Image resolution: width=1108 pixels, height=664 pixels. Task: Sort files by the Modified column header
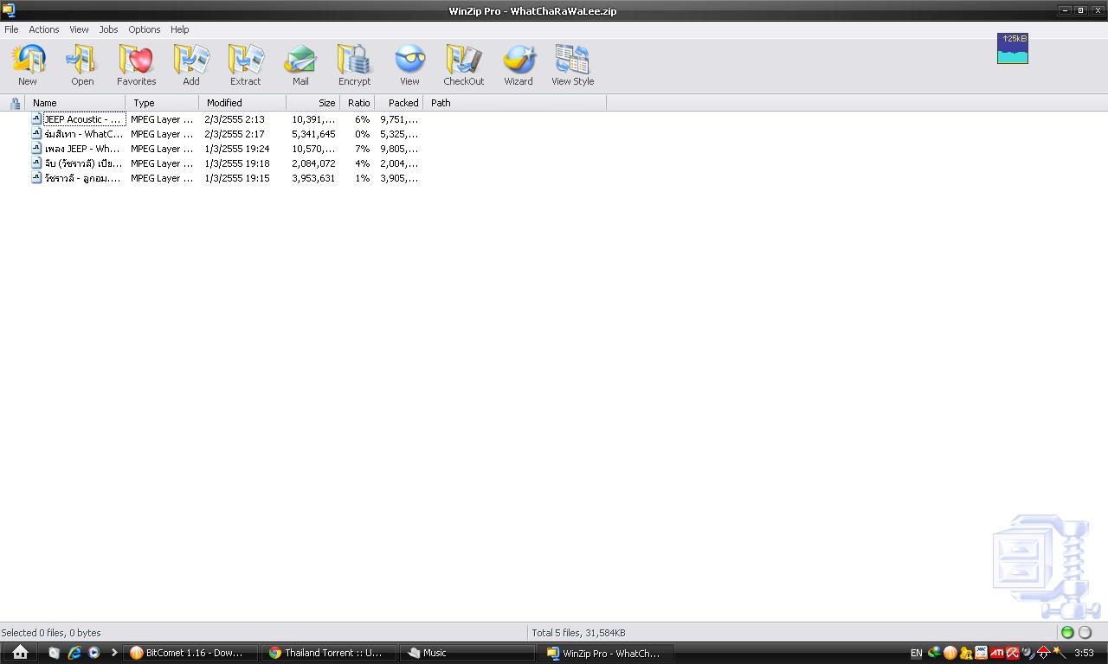(242, 103)
